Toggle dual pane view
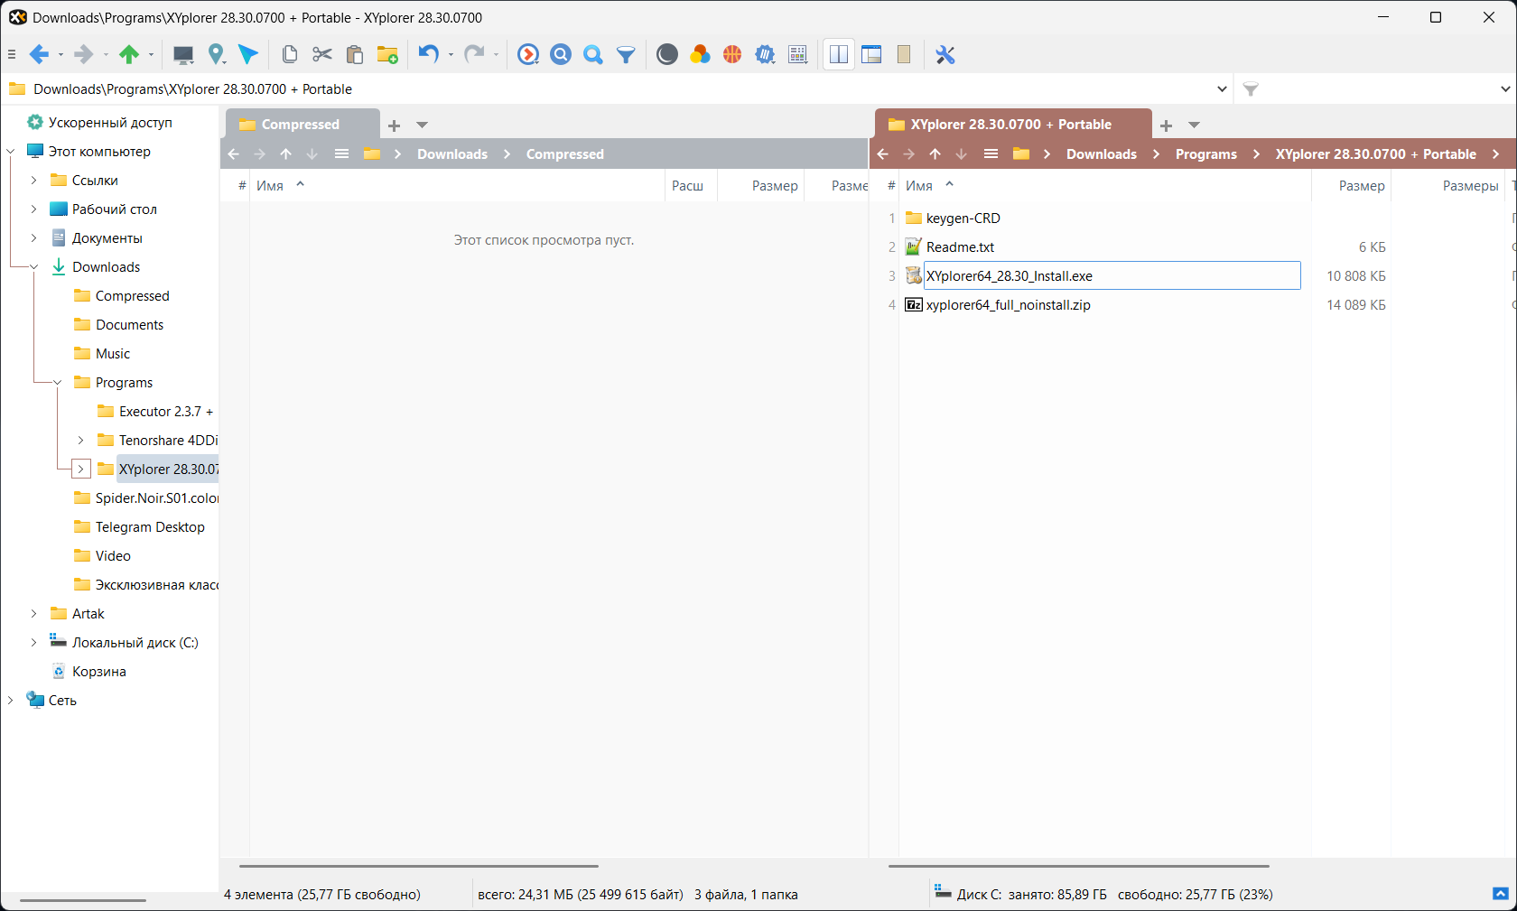This screenshot has width=1517, height=911. click(x=839, y=55)
